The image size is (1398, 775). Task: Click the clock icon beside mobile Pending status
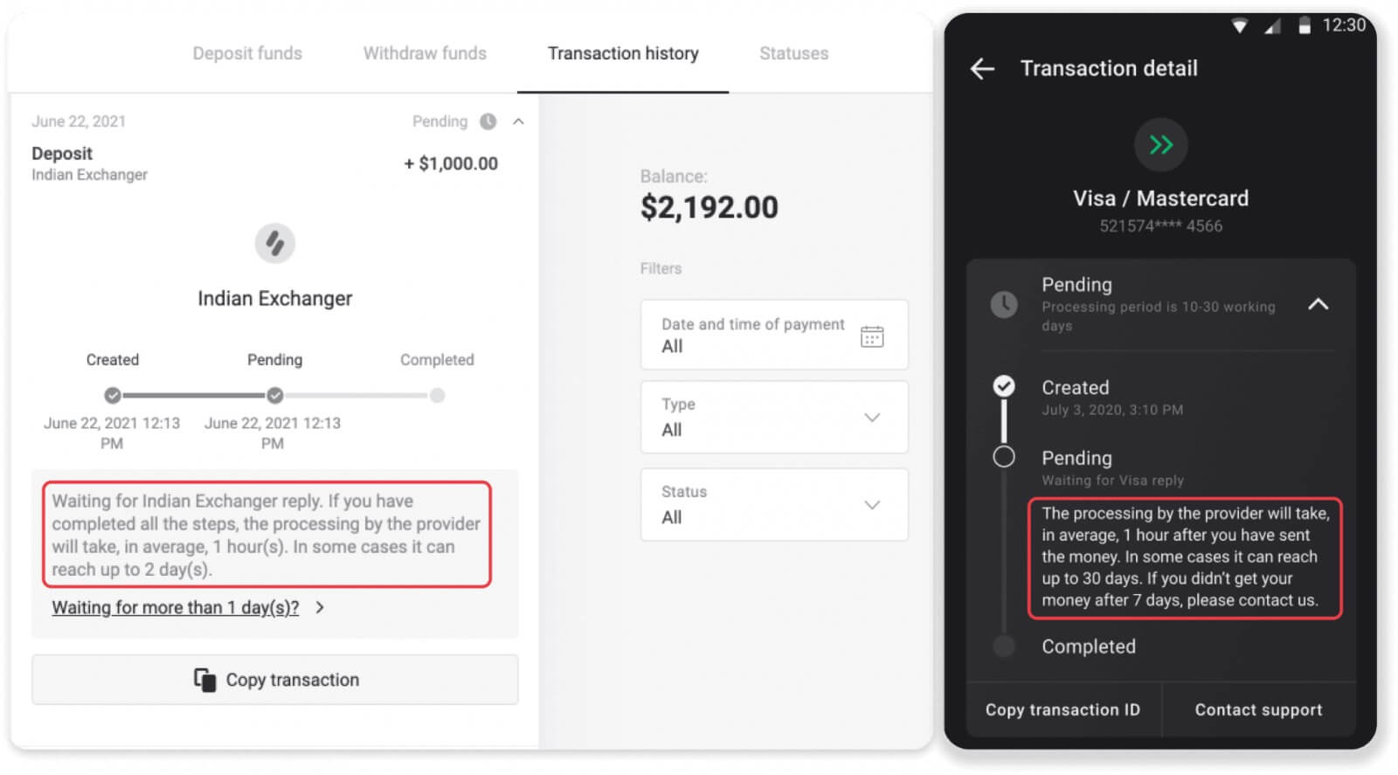coord(1003,305)
